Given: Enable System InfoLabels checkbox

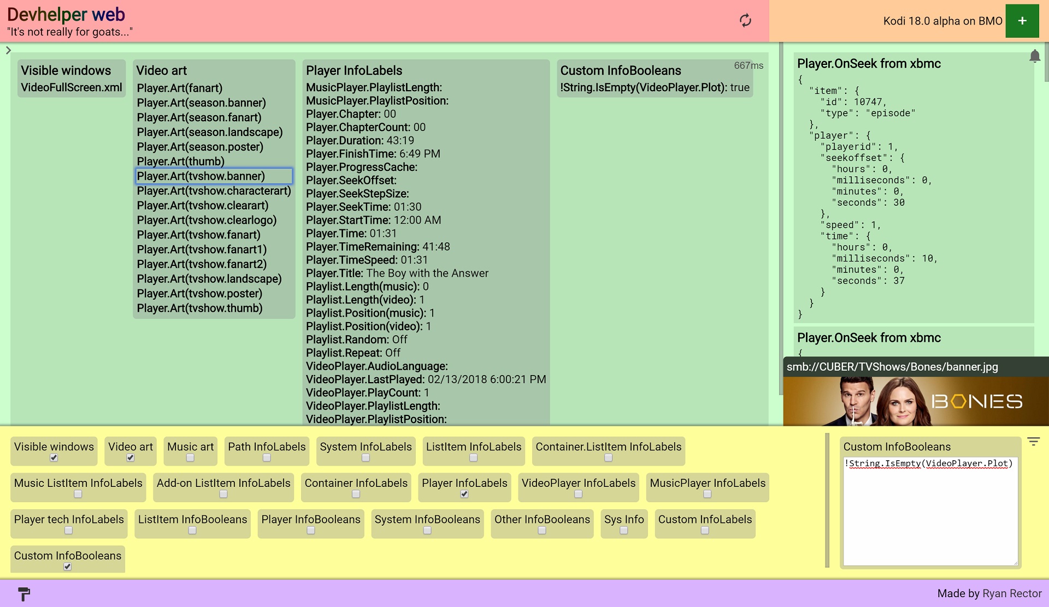Looking at the screenshot, I should click(x=366, y=458).
